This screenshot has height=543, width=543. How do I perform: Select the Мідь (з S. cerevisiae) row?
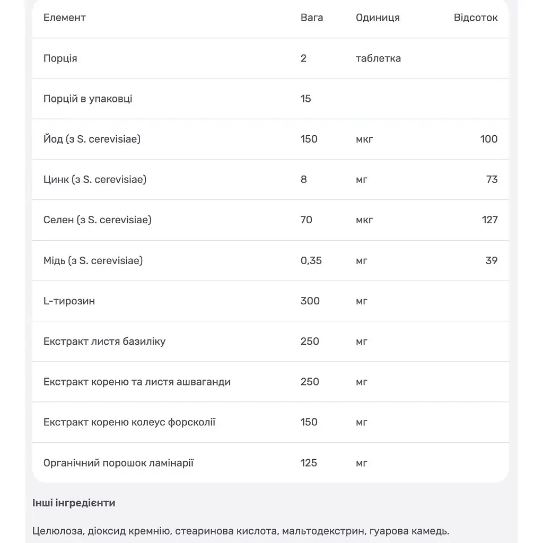click(270, 260)
